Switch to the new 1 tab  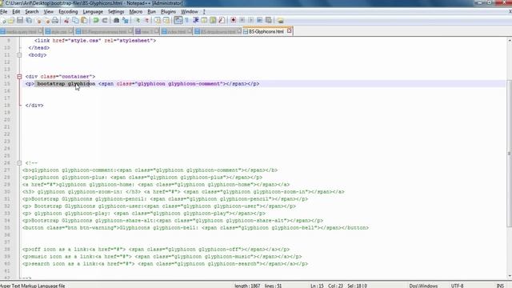point(146,32)
